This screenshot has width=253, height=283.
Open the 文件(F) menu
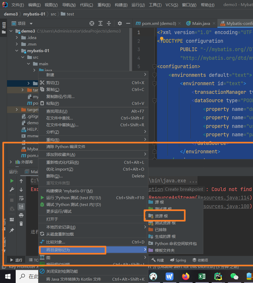[x=18, y=5]
